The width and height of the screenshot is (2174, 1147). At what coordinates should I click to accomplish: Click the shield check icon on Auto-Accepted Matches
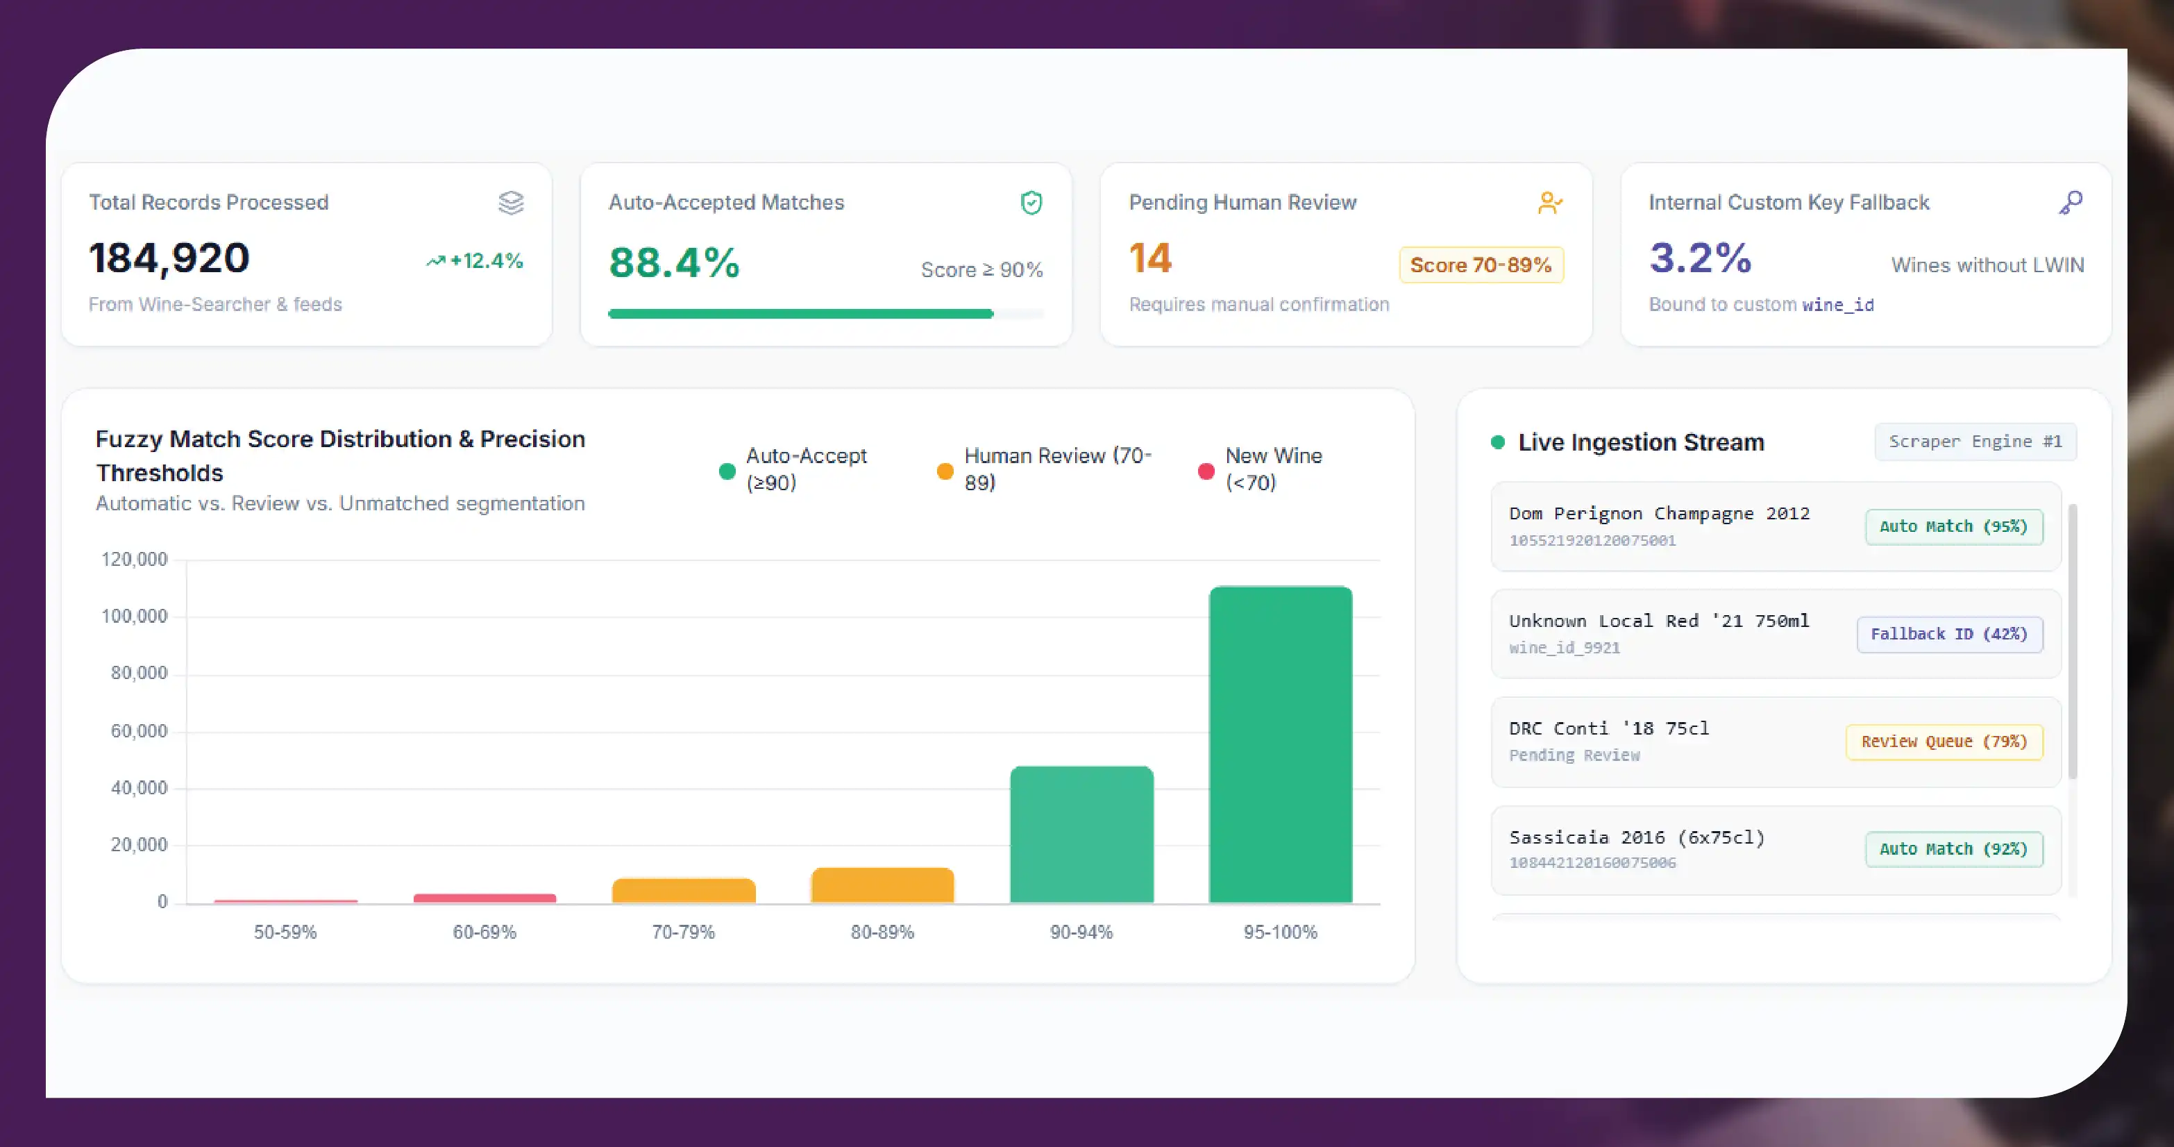click(x=1031, y=203)
